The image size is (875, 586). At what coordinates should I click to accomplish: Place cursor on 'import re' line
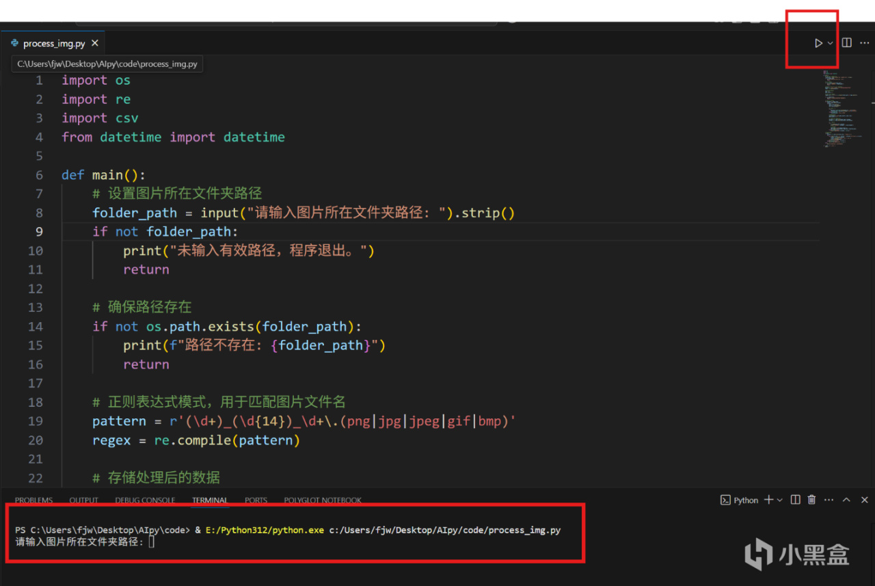point(96,99)
